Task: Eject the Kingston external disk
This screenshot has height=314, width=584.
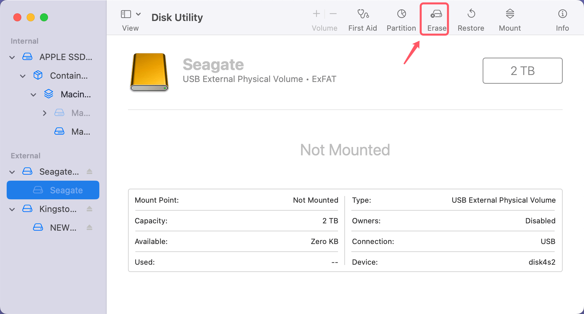Action: 89,209
